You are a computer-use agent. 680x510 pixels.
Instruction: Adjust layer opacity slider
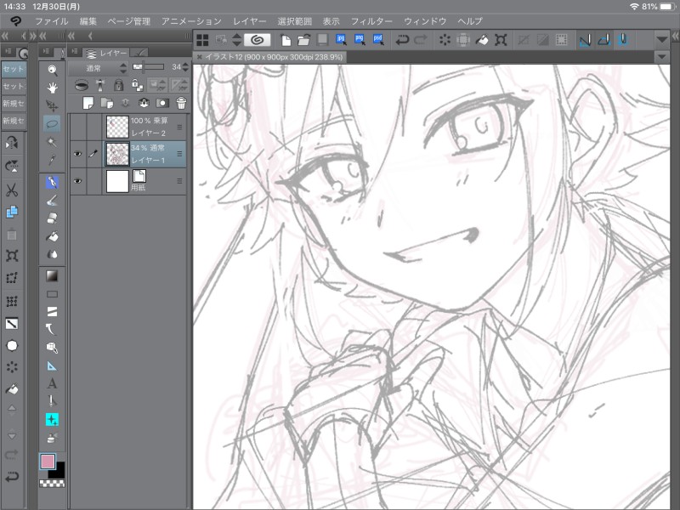[148, 67]
